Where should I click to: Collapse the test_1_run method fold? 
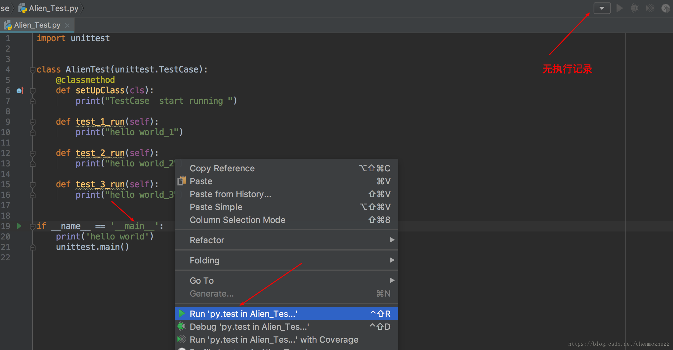click(x=32, y=122)
